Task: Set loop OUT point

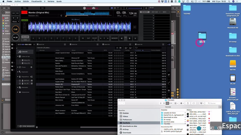Action: tap(89, 38)
